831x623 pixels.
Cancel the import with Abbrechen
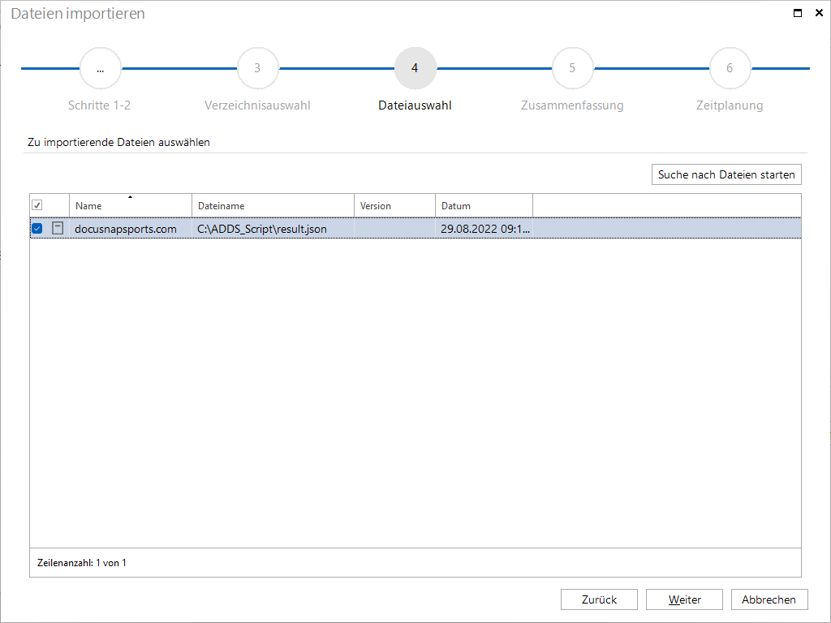769,599
